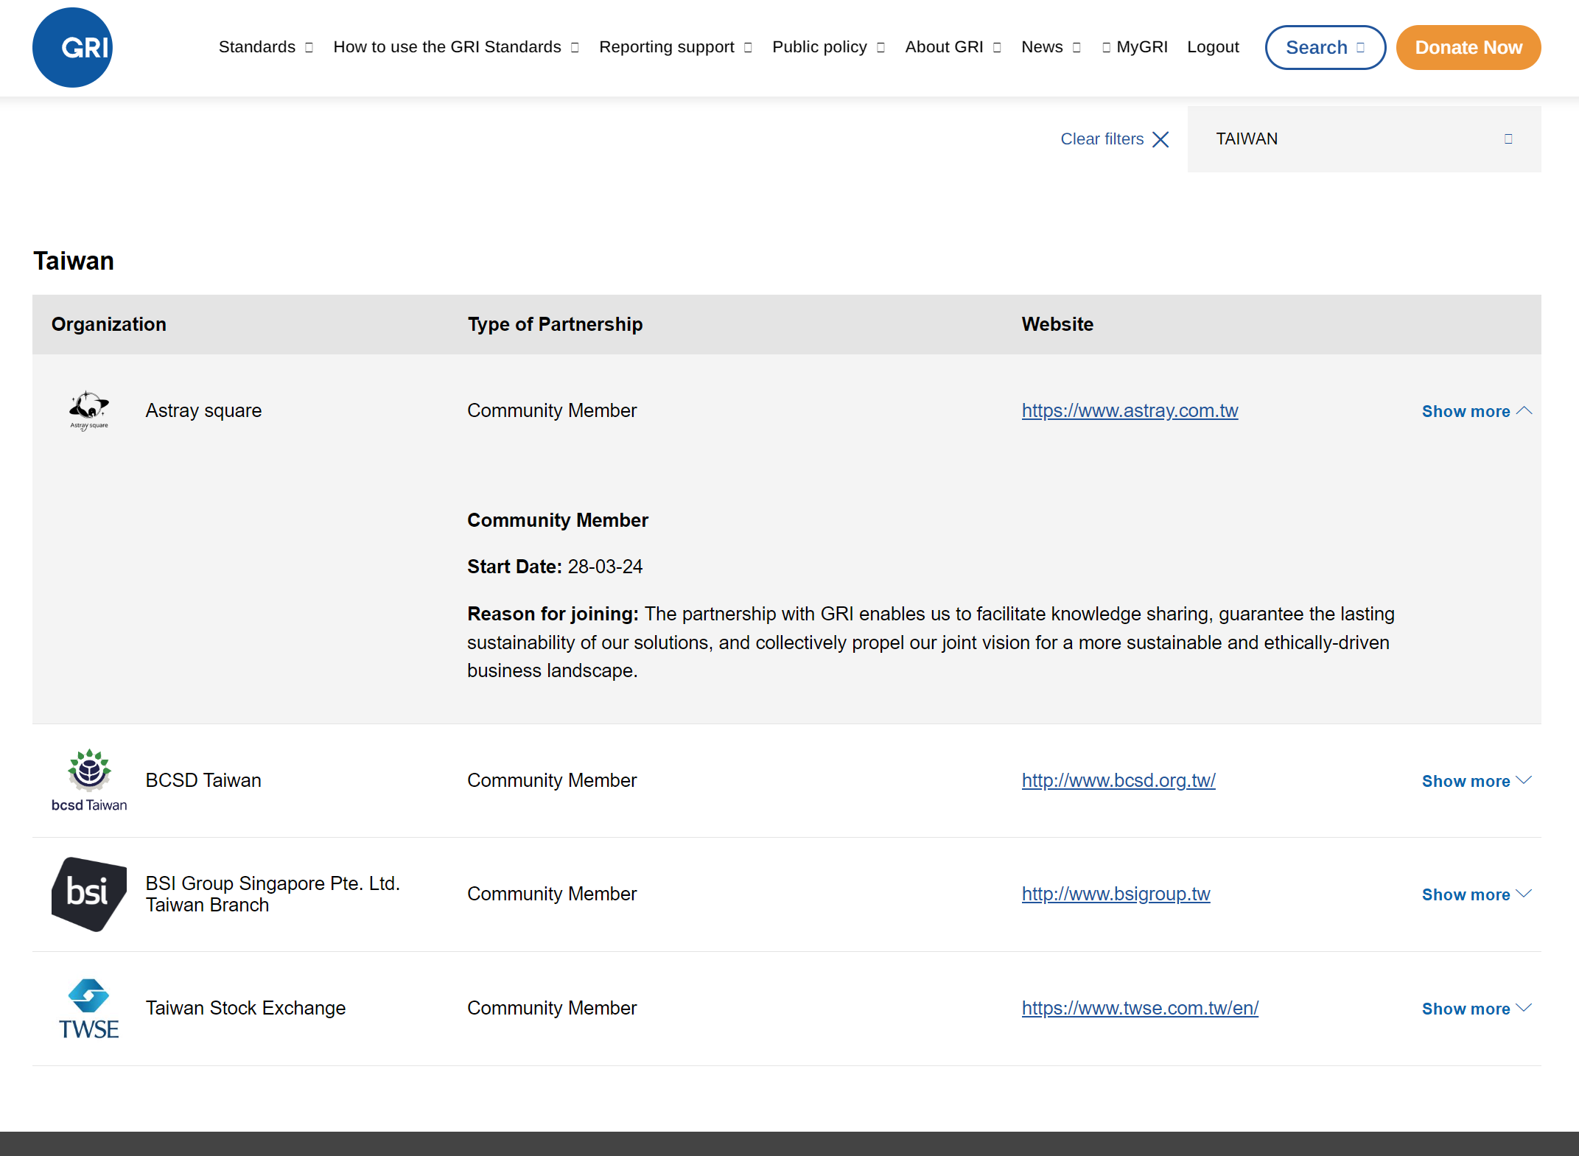Screen dimensions: 1579x1156
Task: Click Community Member in the BCSD Taiwan row
Action: pos(552,780)
